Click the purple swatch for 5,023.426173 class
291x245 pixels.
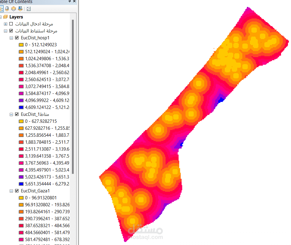point(21,177)
